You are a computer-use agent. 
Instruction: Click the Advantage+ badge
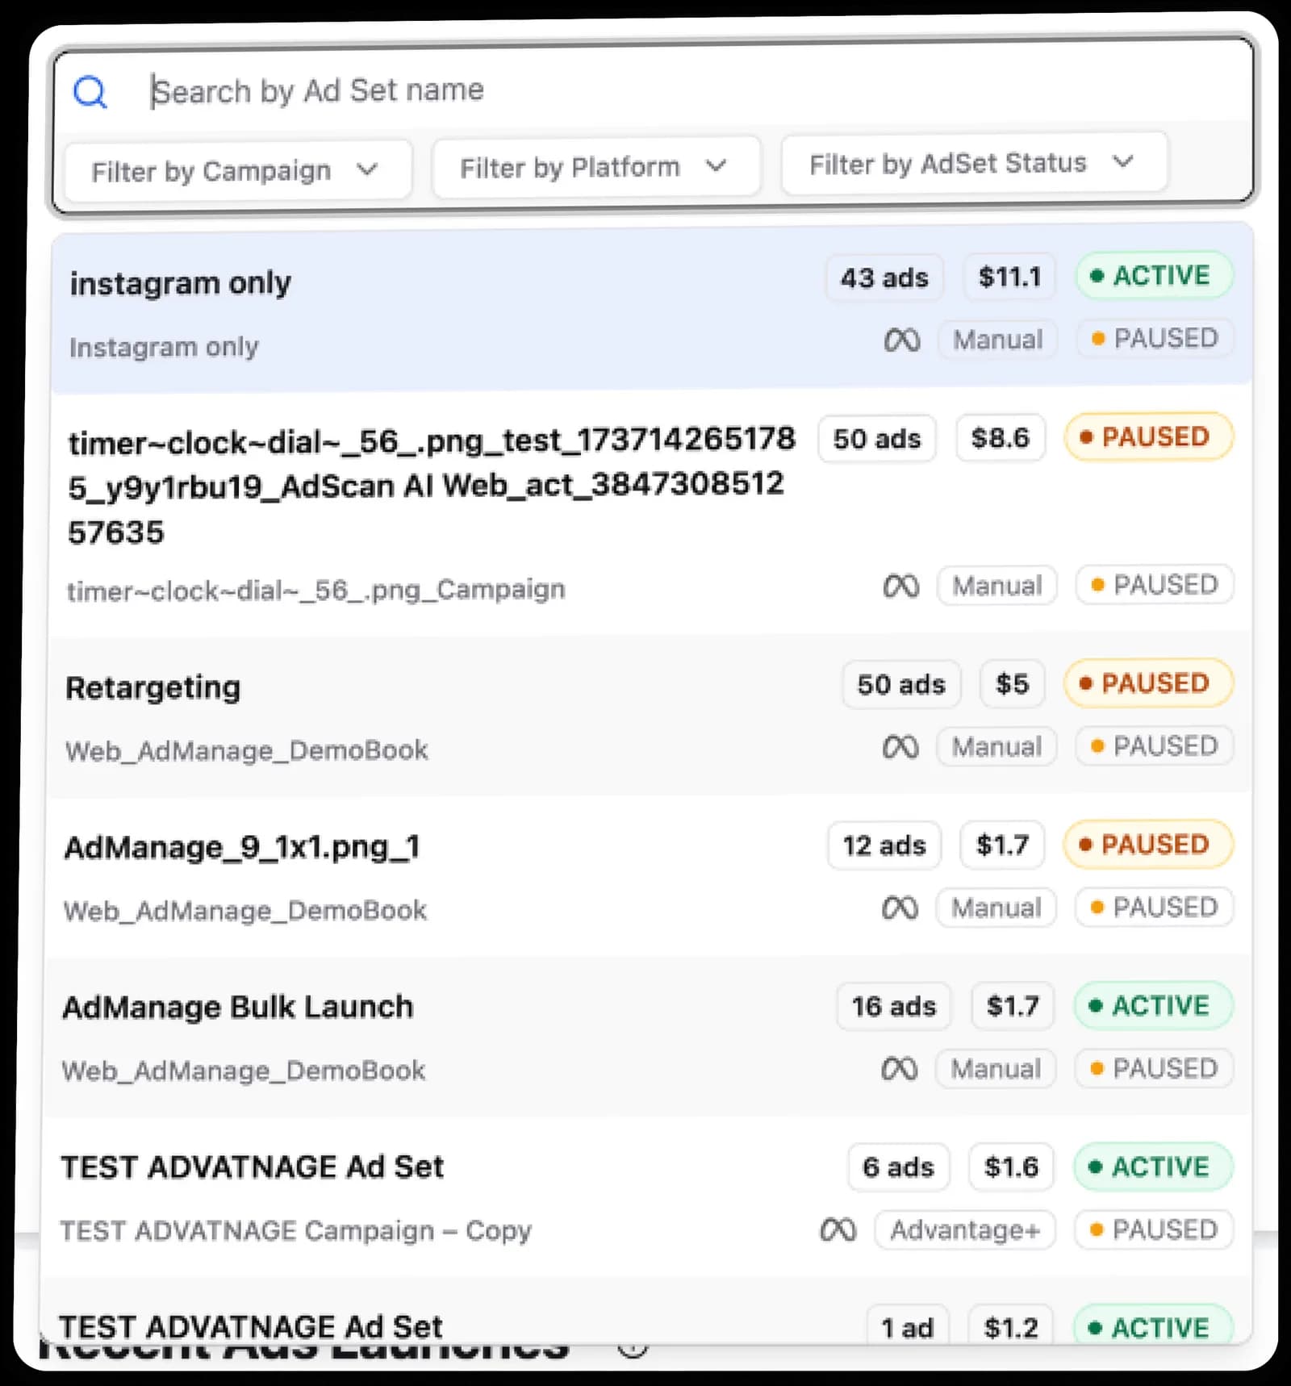(965, 1230)
